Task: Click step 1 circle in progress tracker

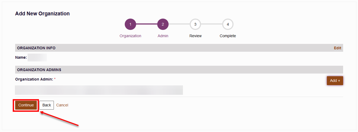Action: (130, 24)
